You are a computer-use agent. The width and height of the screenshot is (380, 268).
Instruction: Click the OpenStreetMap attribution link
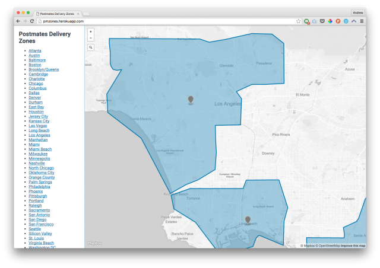[328, 245]
